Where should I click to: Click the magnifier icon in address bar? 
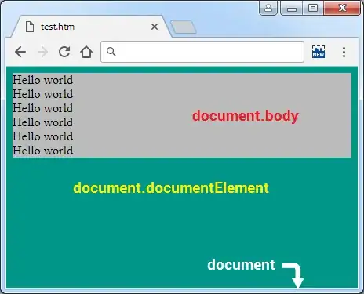click(x=111, y=52)
